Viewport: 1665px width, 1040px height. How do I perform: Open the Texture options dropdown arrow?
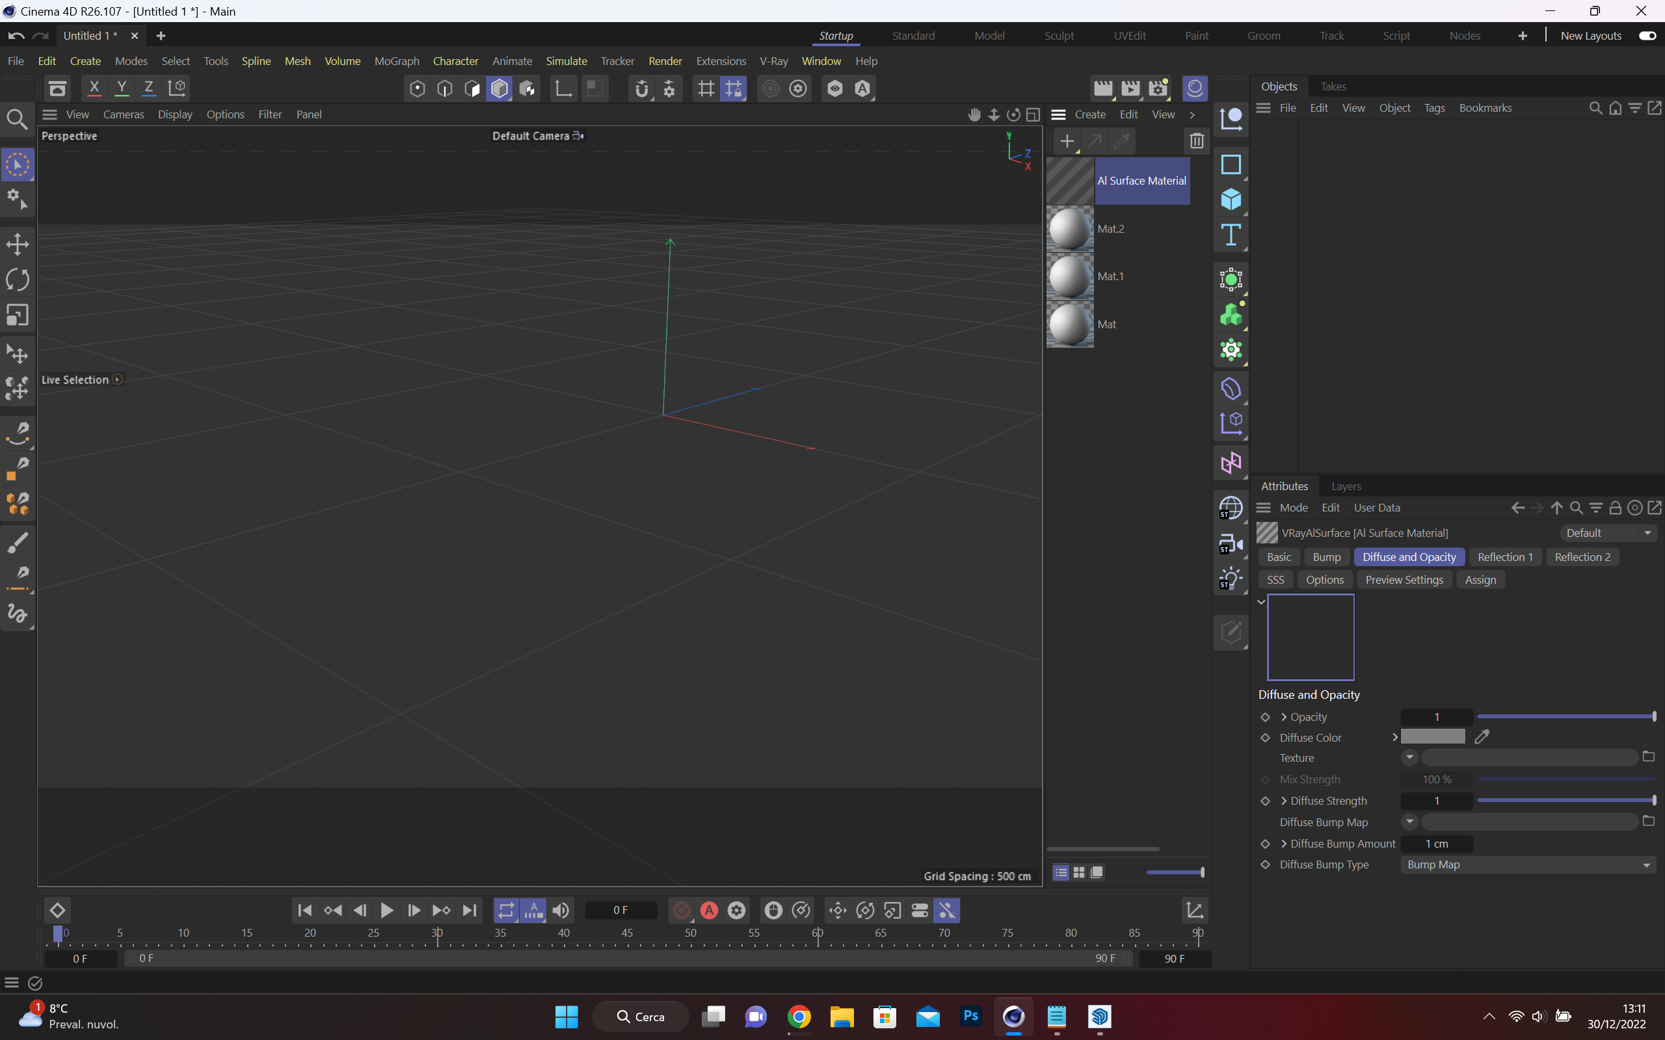[1409, 757]
